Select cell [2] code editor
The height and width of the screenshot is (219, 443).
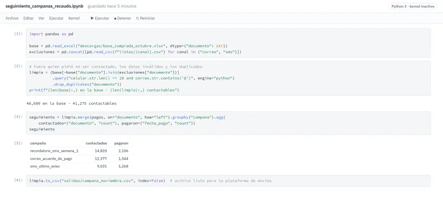(x=228, y=78)
